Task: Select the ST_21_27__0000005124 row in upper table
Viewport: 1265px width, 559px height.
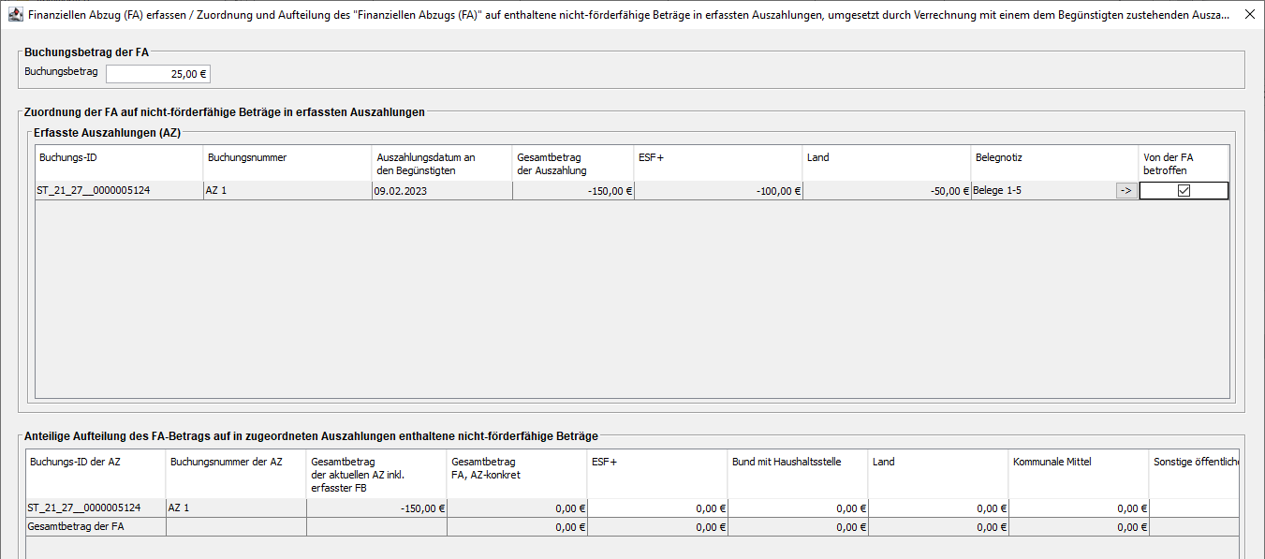Action: click(x=119, y=191)
